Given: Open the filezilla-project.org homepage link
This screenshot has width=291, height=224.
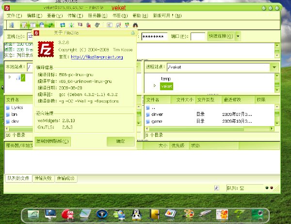Looking at the screenshot, I should pos(97,57).
